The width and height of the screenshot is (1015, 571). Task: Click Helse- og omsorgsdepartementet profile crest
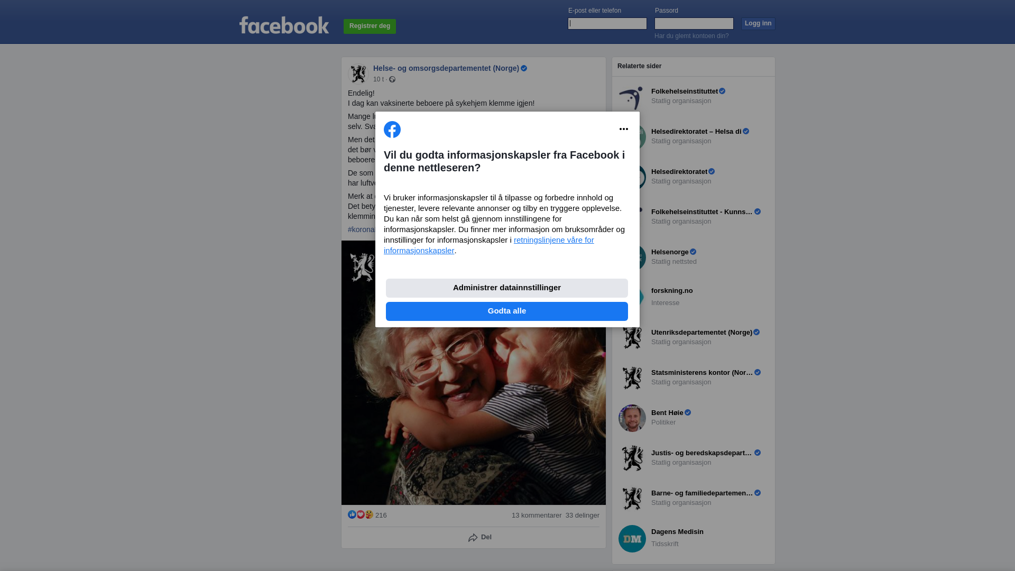pyautogui.click(x=358, y=74)
